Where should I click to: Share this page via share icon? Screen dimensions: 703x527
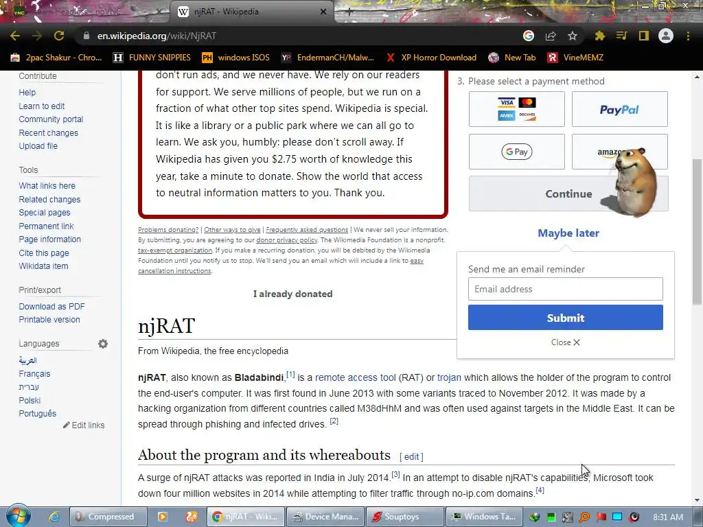click(551, 36)
